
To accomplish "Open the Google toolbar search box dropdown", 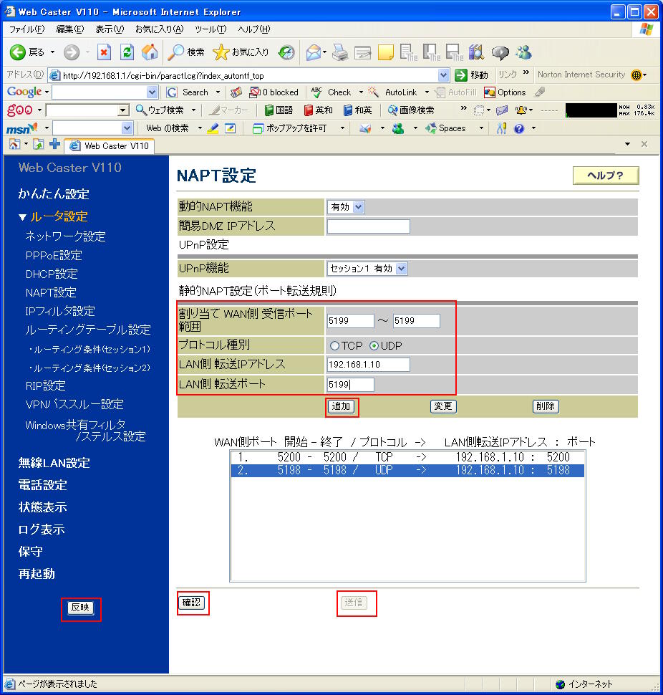I will point(152,92).
